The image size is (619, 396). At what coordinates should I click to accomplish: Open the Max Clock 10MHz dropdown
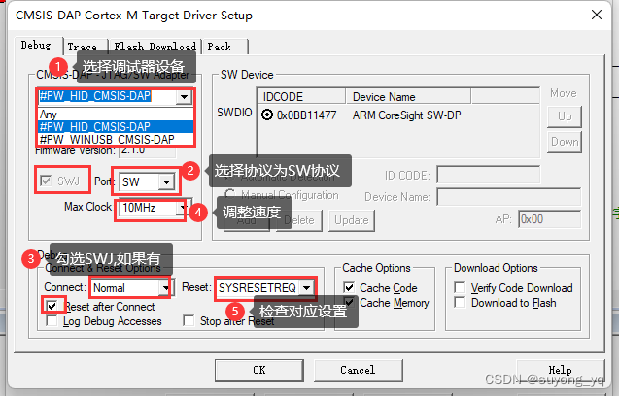pos(182,208)
